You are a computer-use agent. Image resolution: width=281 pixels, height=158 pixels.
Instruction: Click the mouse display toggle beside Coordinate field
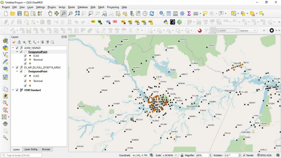[151, 155]
